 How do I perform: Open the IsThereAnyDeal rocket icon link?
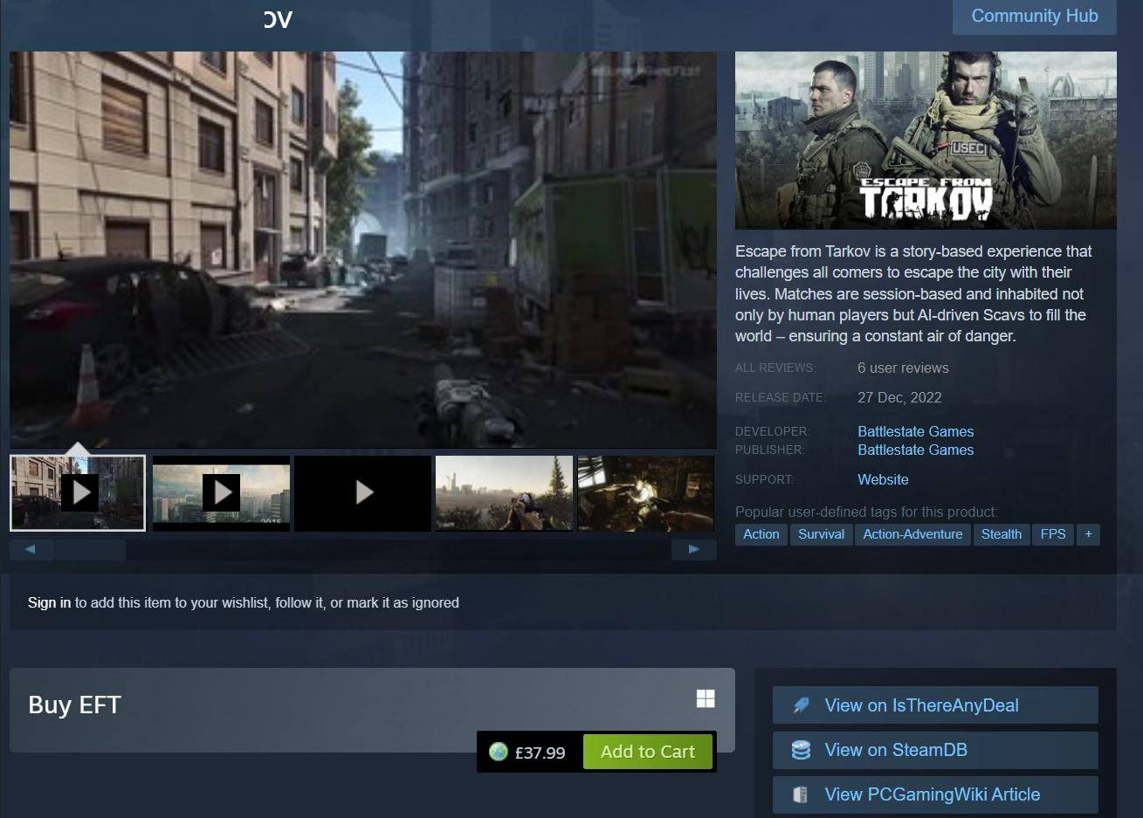[801, 705]
